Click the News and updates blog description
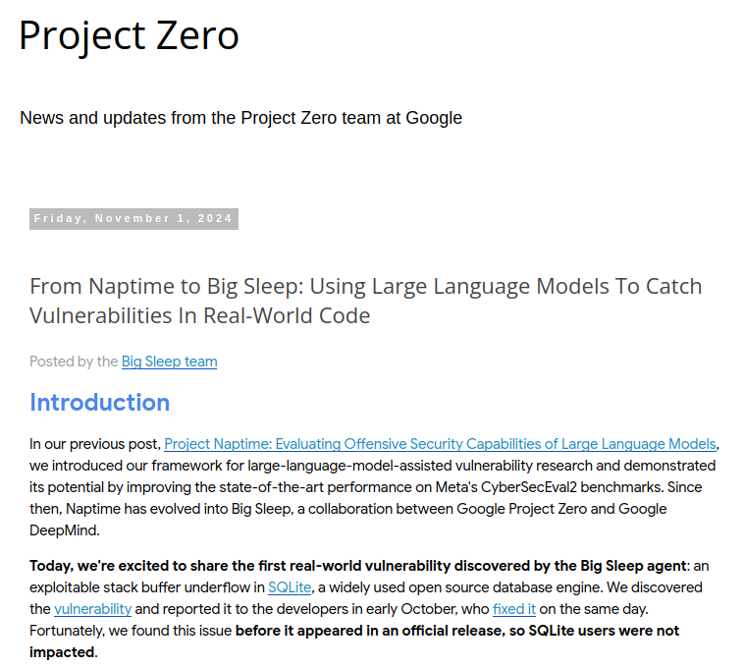 tap(240, 118)
